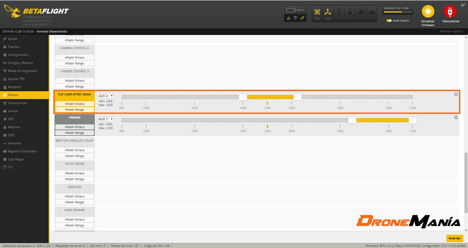Image resolution: width=468 pixels, height=248 pixels.
Task: Open the AUX 3 channel dropdown
Action: coord(105,119)
